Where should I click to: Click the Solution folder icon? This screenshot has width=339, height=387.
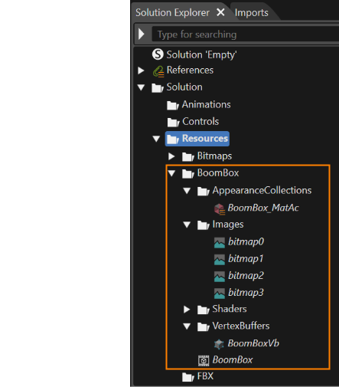(158, 88)
